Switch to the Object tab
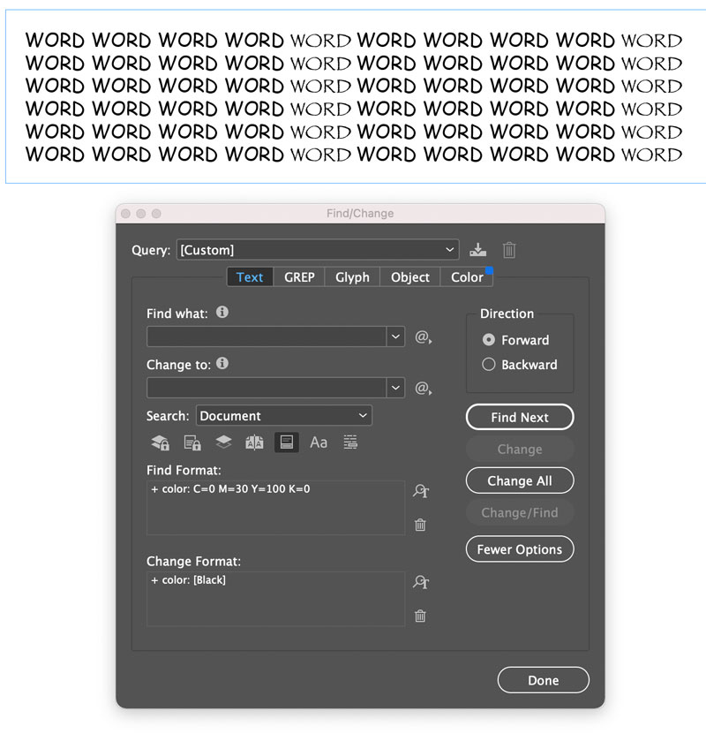This screenshot has height=741, width=706. (409, 277)
